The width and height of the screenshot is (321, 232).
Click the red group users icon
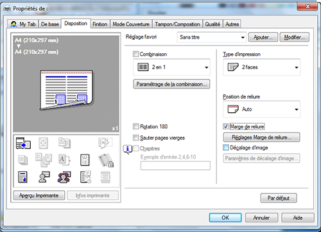coord(64,177)
